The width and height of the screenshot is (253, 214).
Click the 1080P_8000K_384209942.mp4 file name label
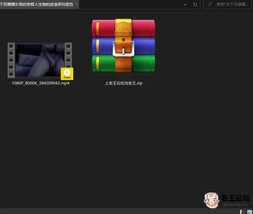(40, 83)
